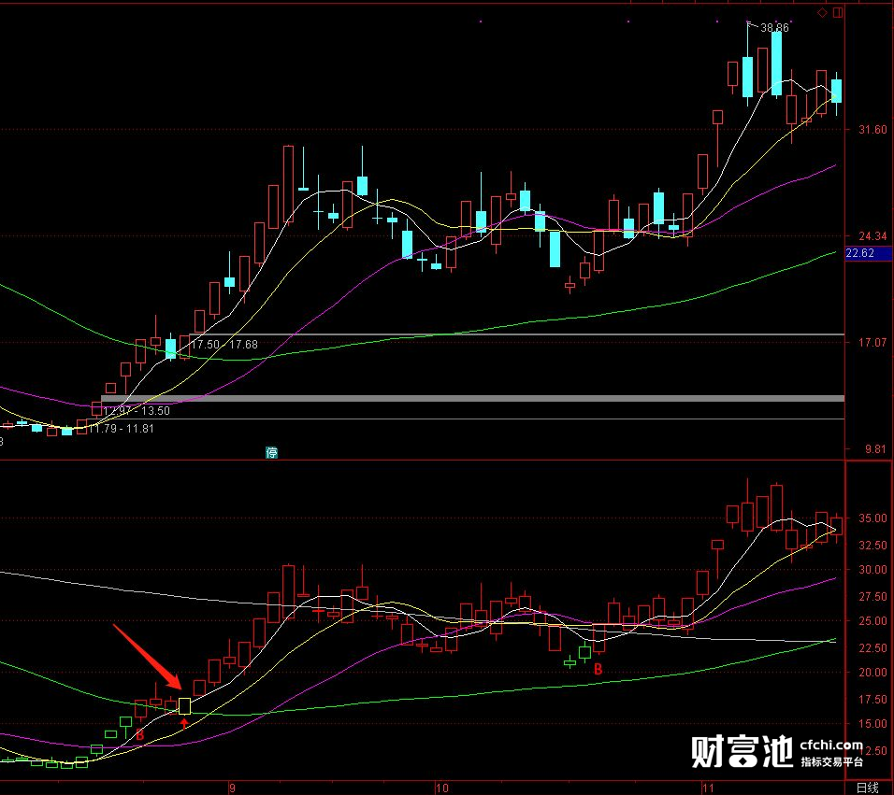The image size is (894, 795).
Task: Click the 20.00 label on lower axis
Action: tap(872, 672)
